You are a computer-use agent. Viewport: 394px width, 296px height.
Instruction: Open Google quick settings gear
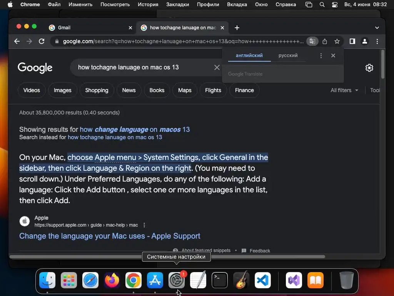[369, 68]
